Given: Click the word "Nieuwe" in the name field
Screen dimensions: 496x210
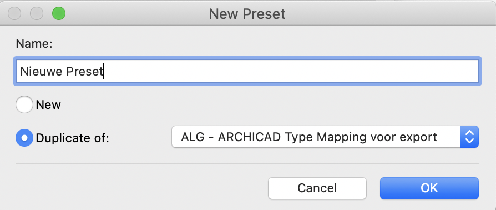Looking at the screenshot, I should 42,71.
